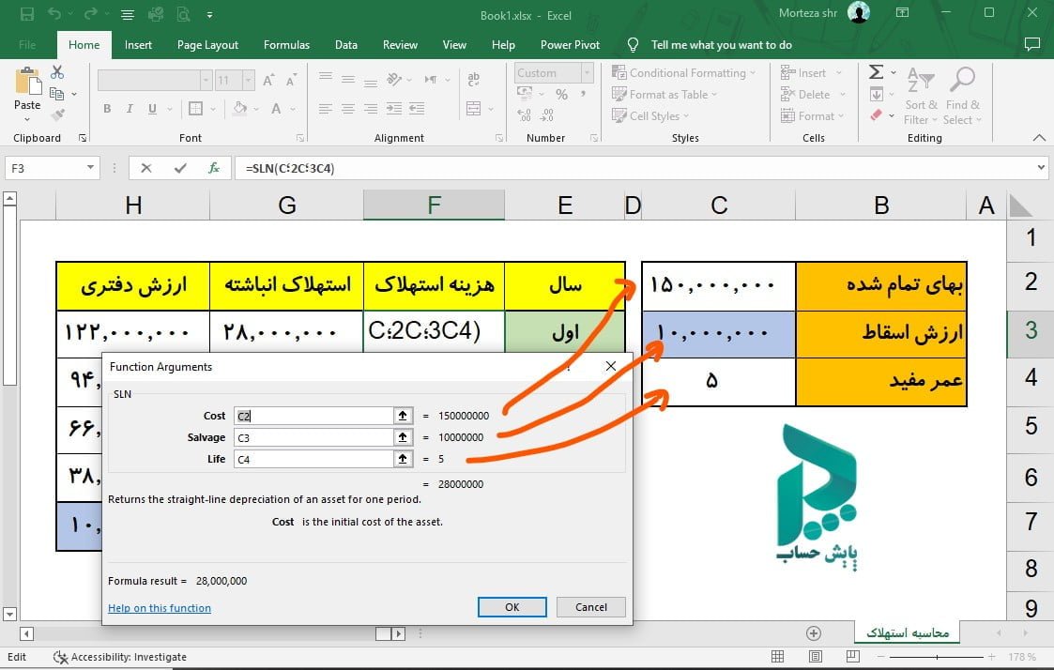Add a new sheet with the plus icon

(814, 633)
